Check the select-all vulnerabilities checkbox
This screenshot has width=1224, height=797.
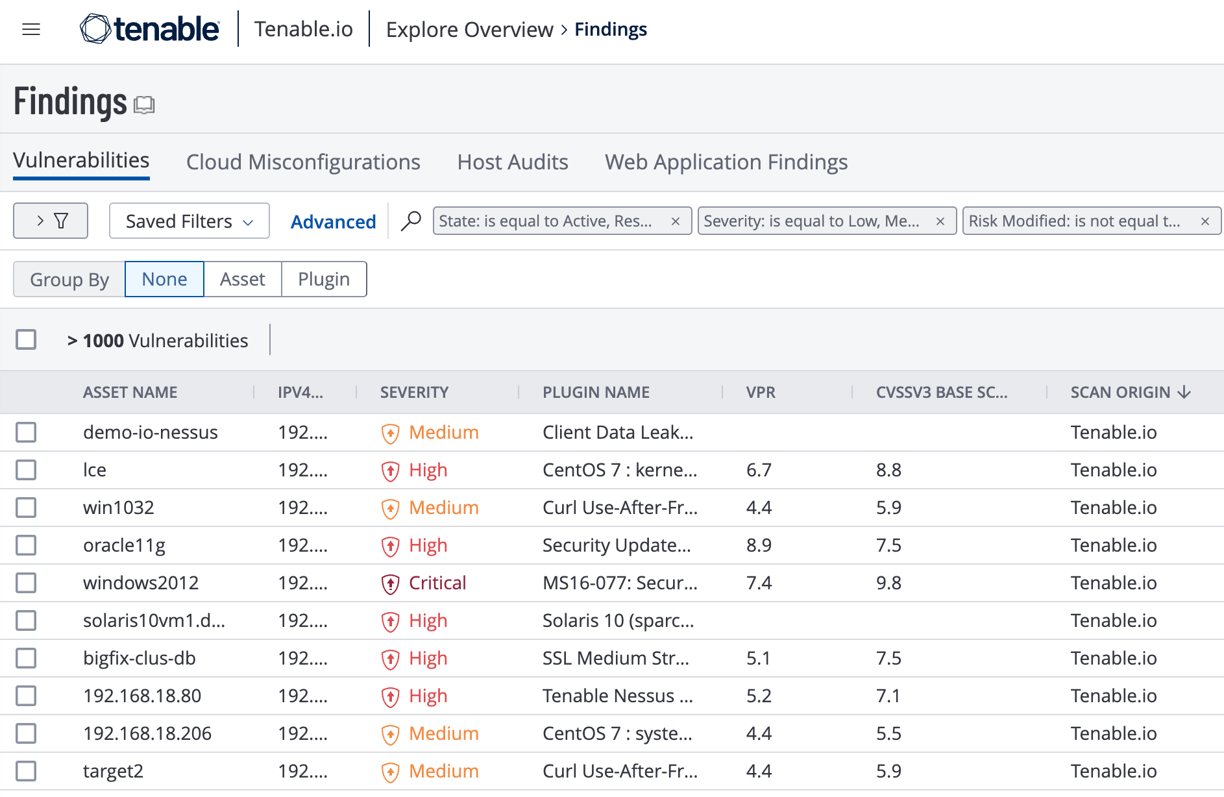[26, 339]
